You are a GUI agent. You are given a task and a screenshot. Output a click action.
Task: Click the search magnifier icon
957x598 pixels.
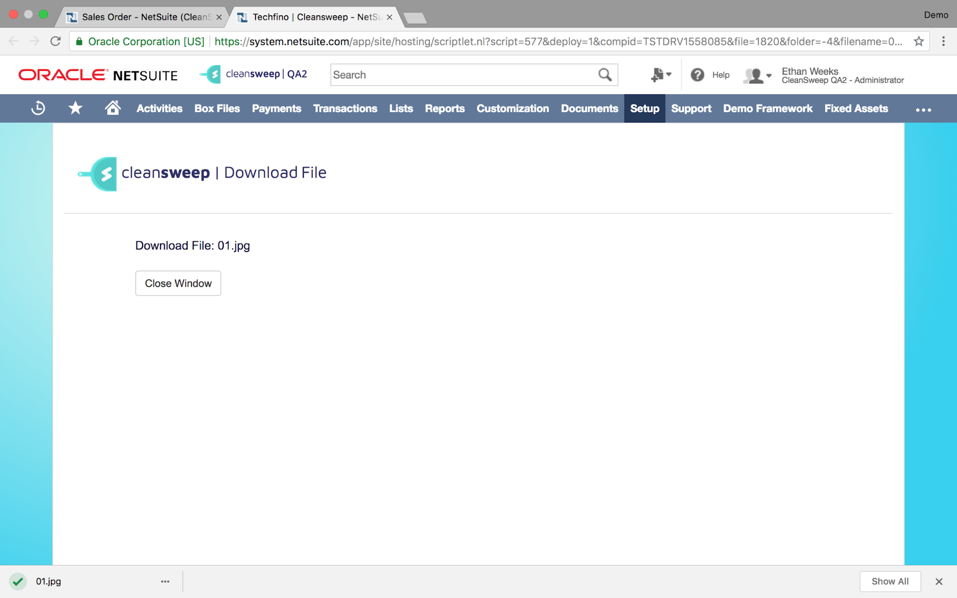tap(605, 75)
